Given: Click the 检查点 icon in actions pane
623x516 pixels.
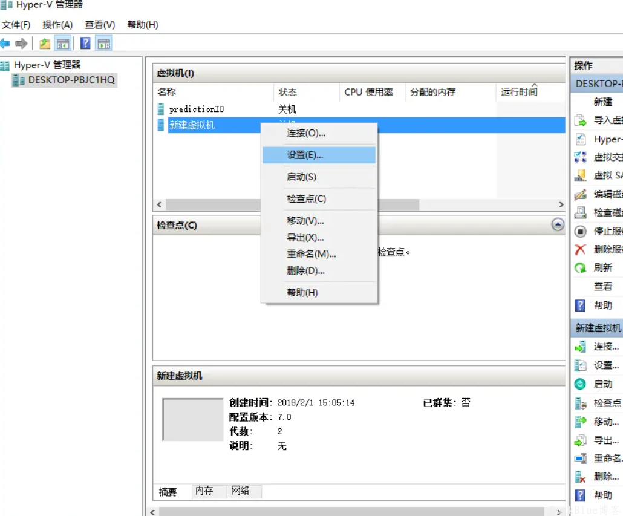Looking at the screenshot, I should tap(581, 403).
